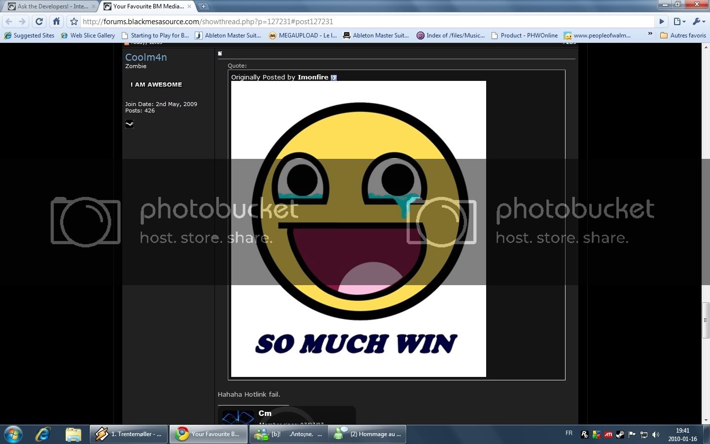Viewport: 710px width, 444px height.
Task: Open the first Ableton Master Suit bookmark
Action: (x=228, y=36)
